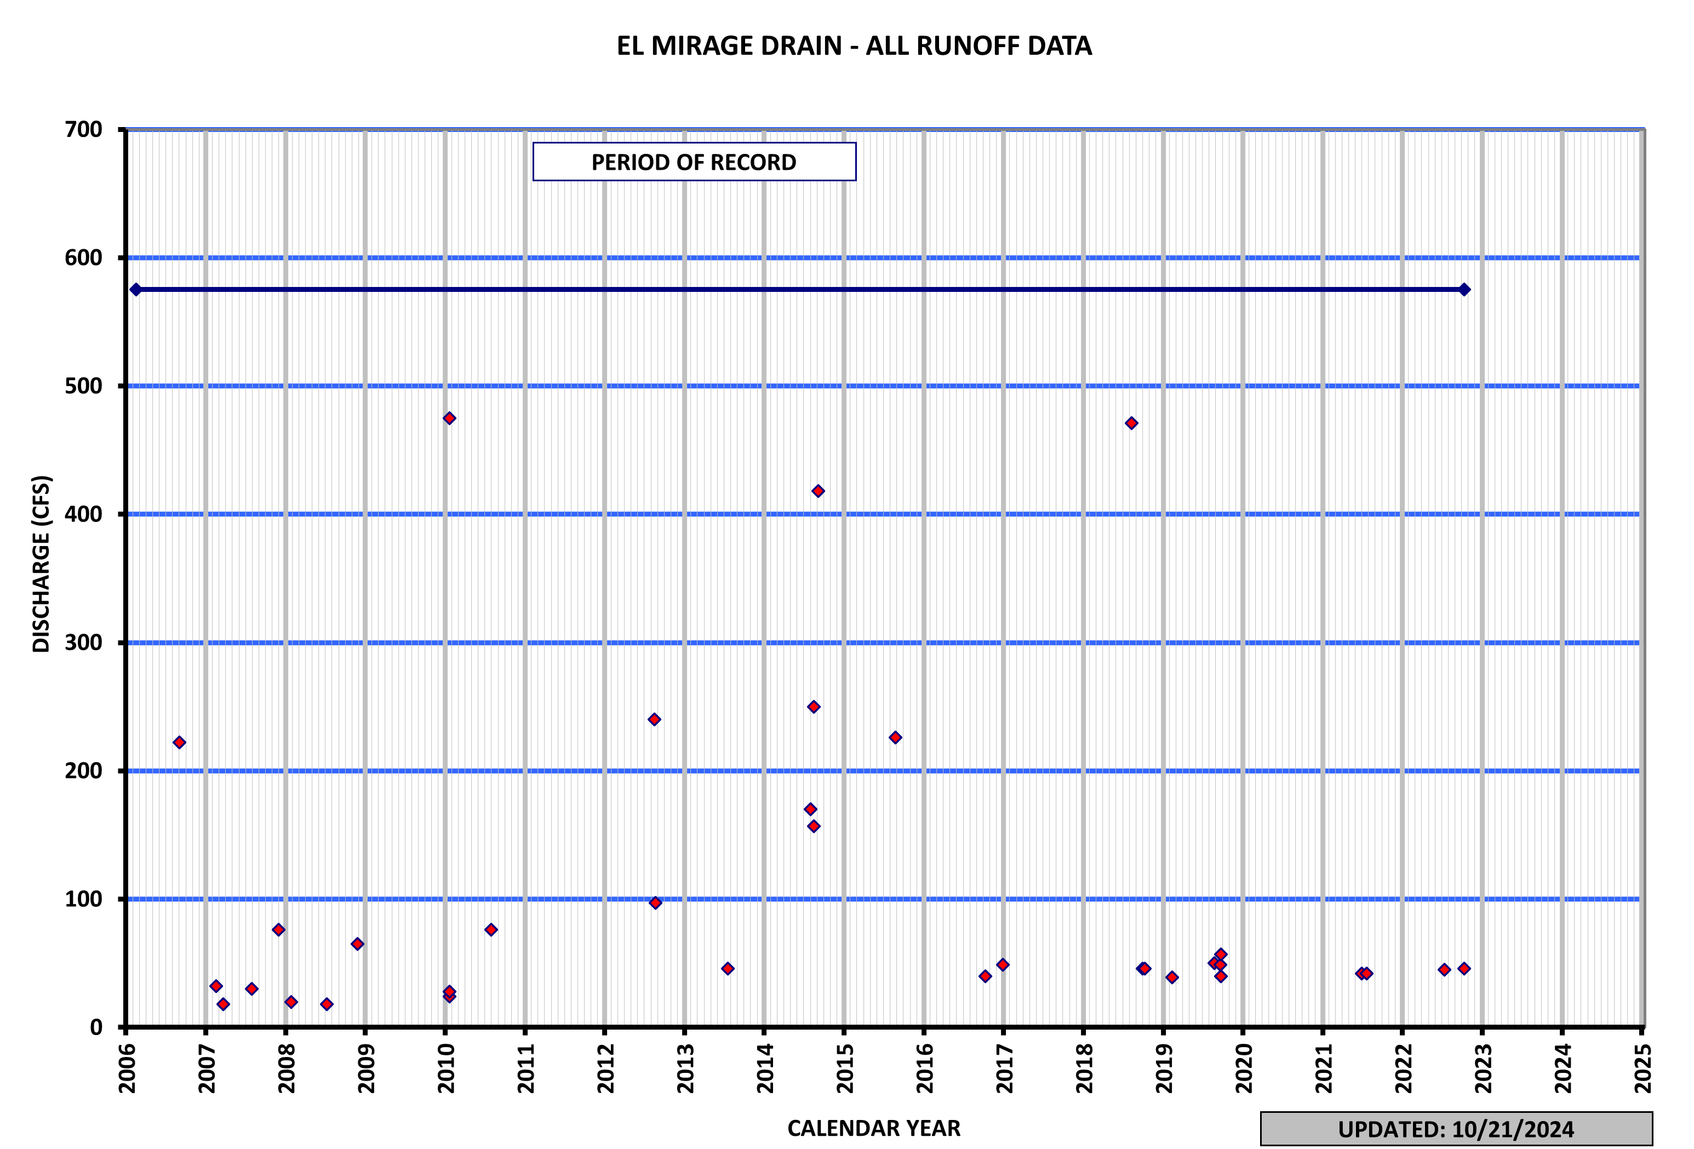Select the 2011 year label
This screenshot has width=1694, height=1149.
pyautogui.click(x=526, y=1068)
